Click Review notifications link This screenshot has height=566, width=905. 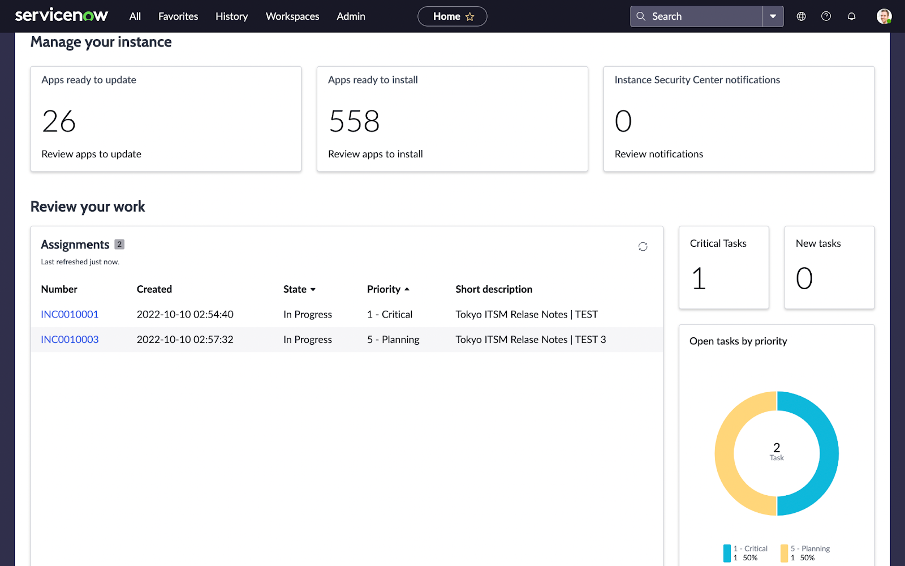click(x=659, y=154)
